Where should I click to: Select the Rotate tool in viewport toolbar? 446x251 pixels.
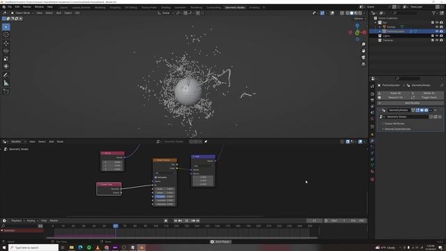[6, 51]
